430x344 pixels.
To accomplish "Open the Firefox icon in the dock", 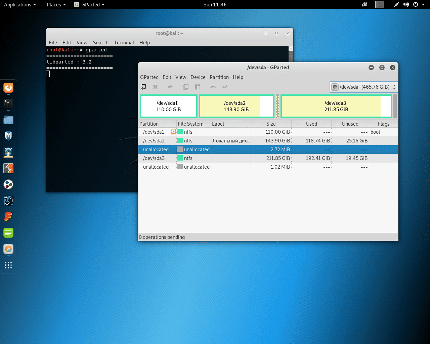I will click(x=8, y=88).
